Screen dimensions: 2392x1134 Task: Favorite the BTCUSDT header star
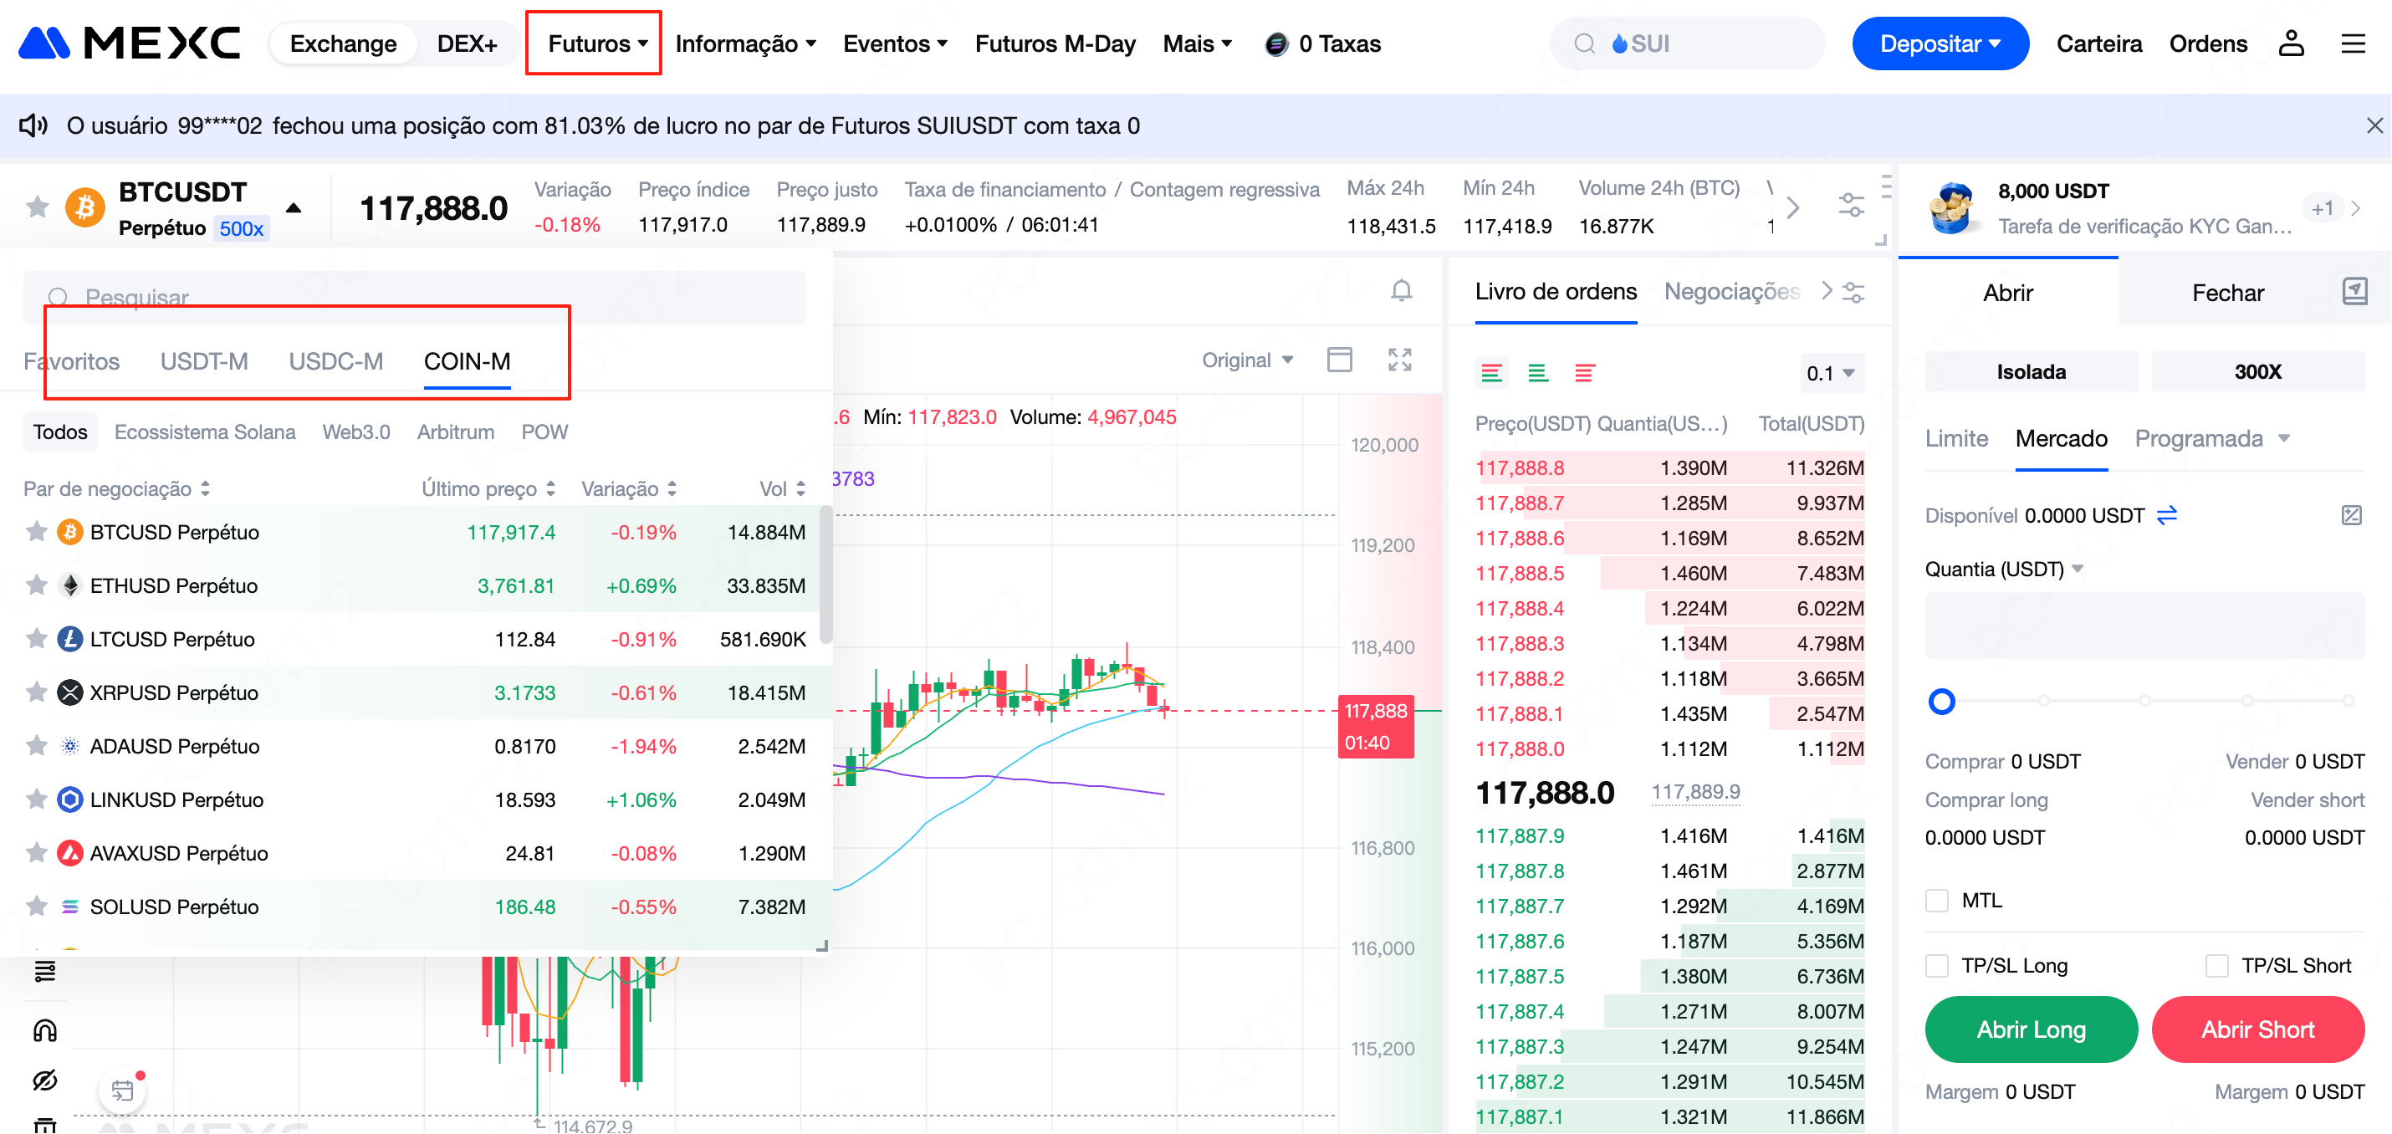click(x=37, y=207)
